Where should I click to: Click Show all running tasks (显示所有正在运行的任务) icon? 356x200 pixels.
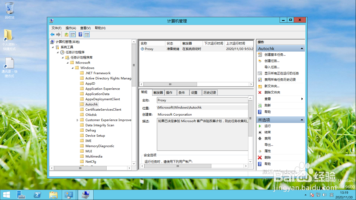260,73
